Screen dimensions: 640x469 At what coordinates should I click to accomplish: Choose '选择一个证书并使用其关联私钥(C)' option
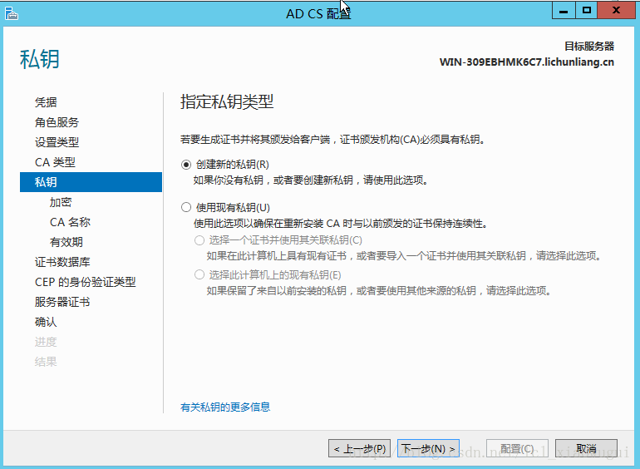(x=199, y=240)
